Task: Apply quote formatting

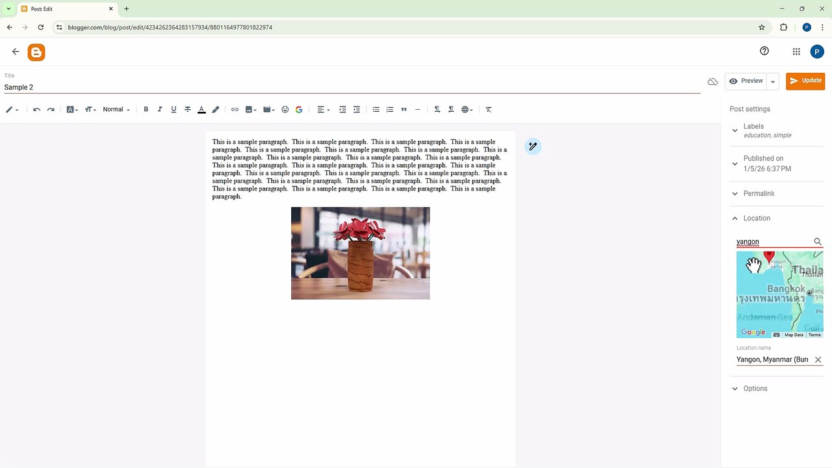Action: [x=404, y=110]
